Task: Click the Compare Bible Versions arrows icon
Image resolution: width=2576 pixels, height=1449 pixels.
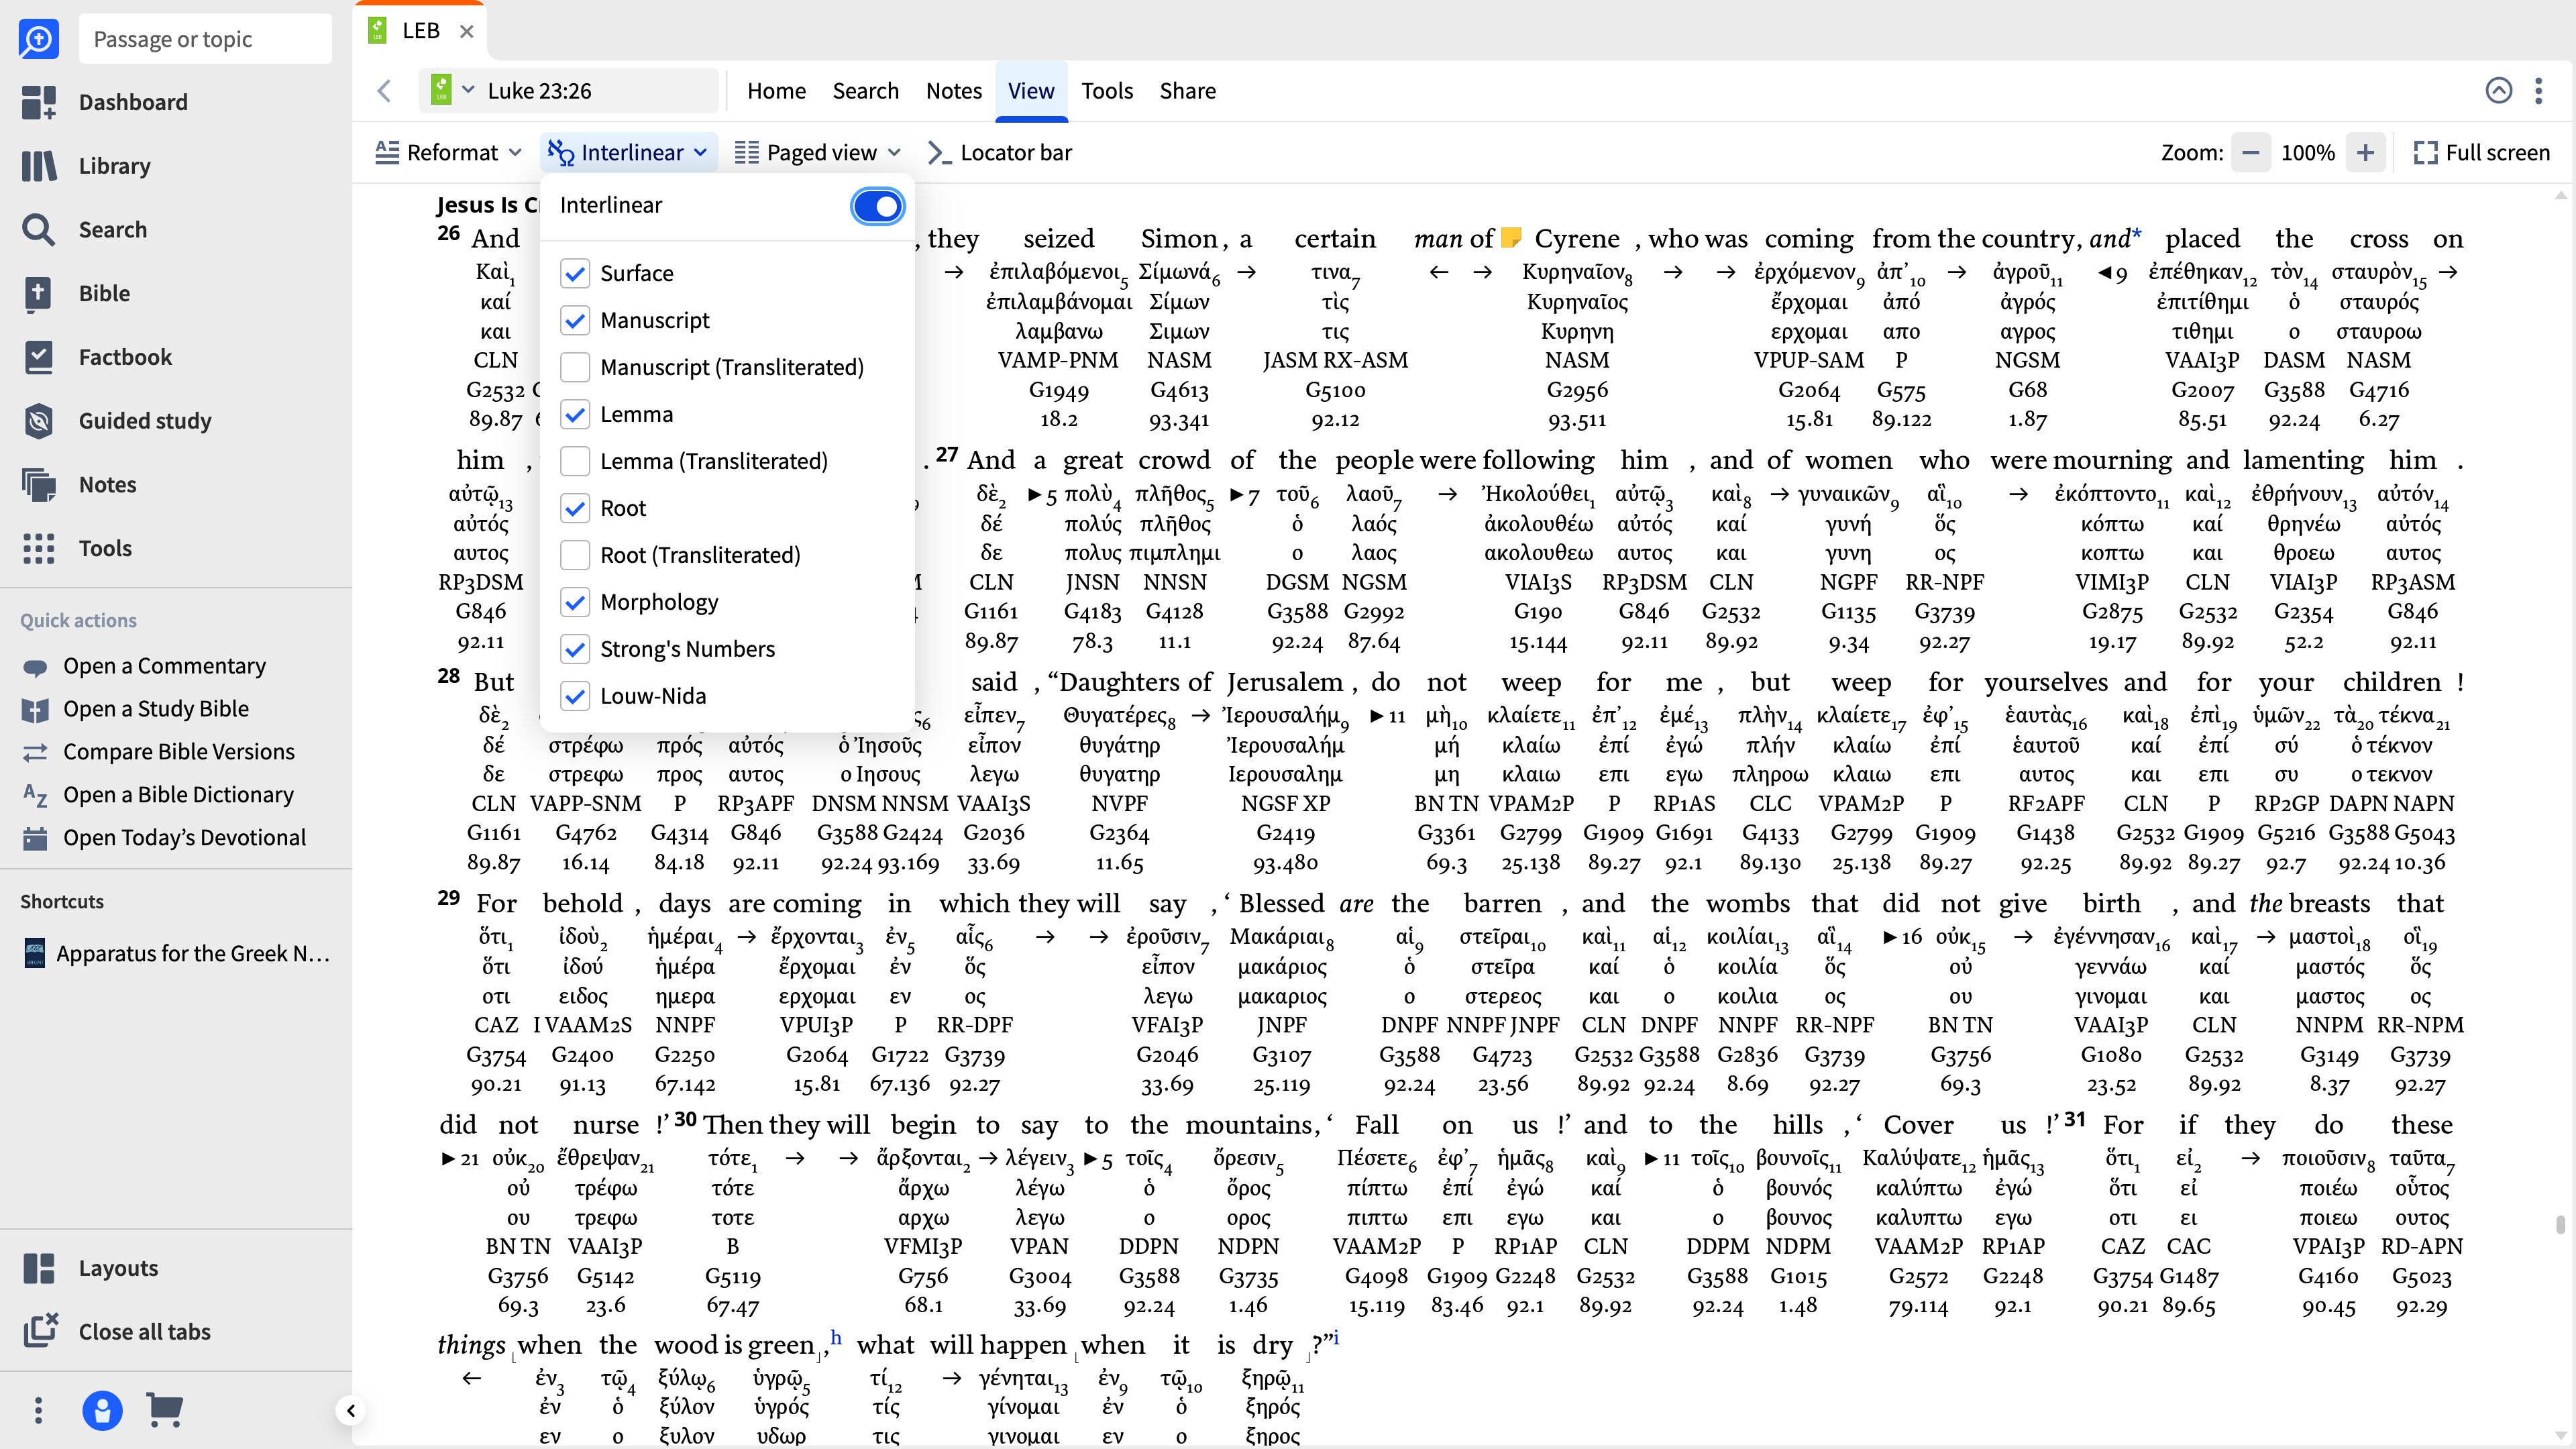Action: (35, 752)
